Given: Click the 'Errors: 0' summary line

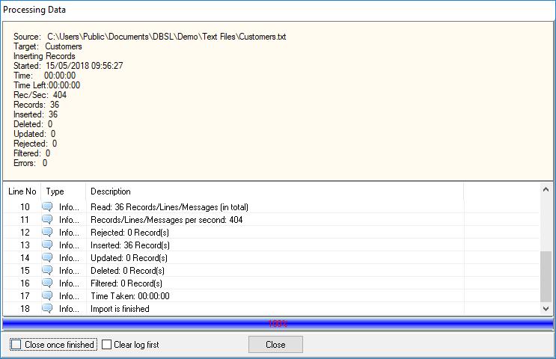Looking at the screenshot, I should click(30, 163).
